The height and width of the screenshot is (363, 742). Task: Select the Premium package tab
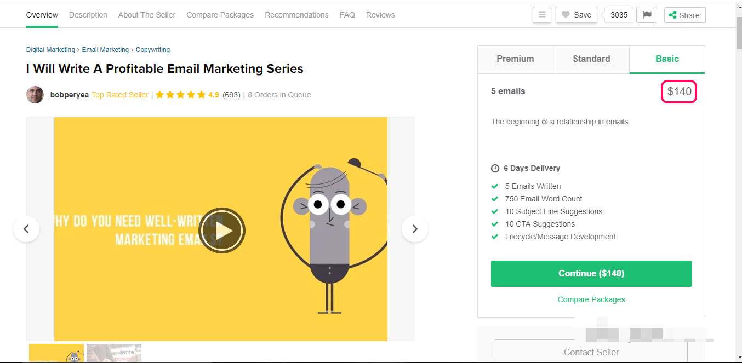[x=515, y=59]
